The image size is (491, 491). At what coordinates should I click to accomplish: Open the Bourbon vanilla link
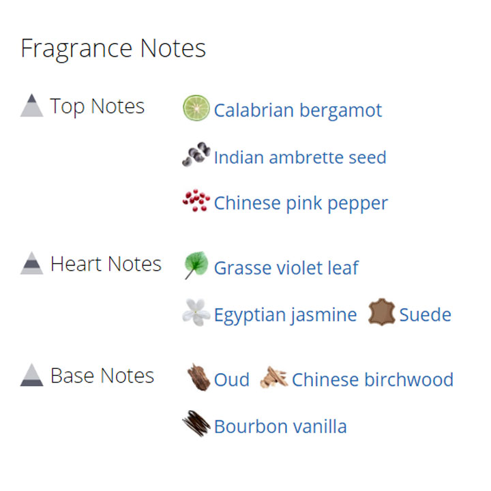tap(280, 426)
